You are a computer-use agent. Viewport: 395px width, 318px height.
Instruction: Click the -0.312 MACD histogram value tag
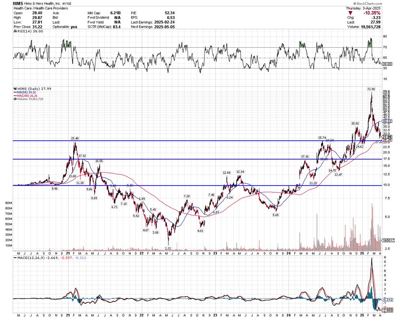[387, 299]
